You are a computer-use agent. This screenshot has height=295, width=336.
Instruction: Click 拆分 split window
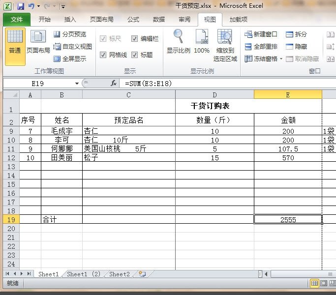point(296,34)
